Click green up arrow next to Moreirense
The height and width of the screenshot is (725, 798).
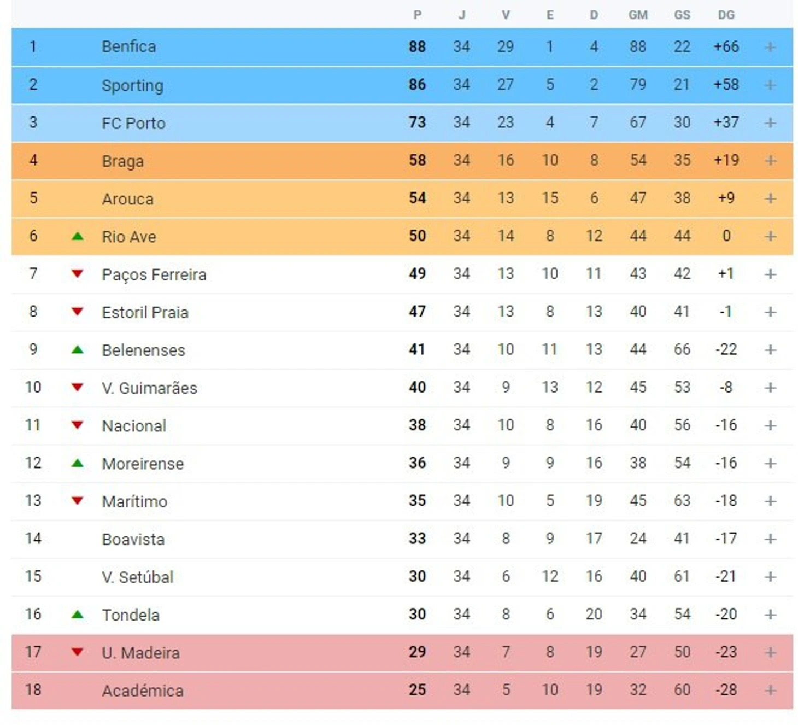point(78,463)
